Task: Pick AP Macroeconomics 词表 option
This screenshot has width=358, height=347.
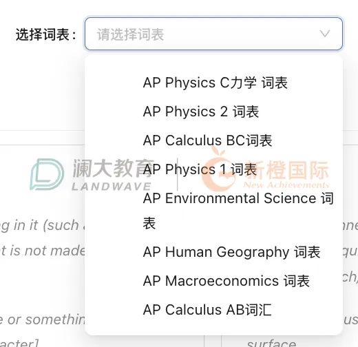Action: (x=227, y=281)
